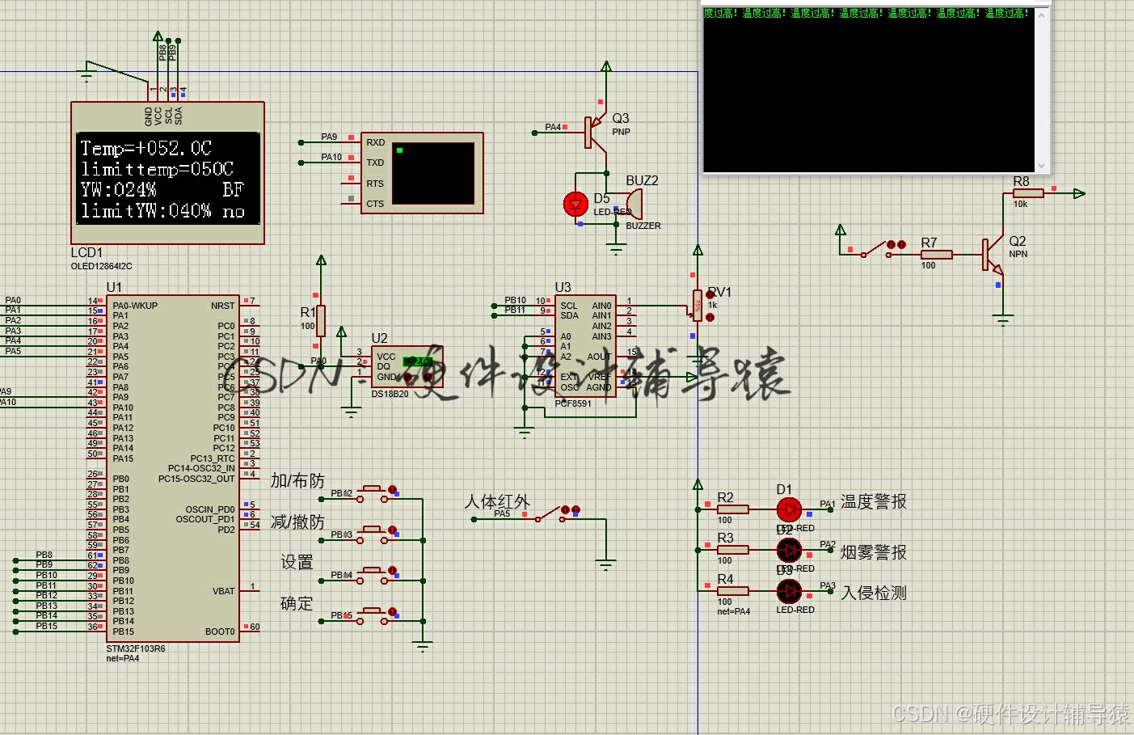Select the BUZ2 buzzer component
The height and width of the screenshot is (735, 1134).
[x=635, y=205]
